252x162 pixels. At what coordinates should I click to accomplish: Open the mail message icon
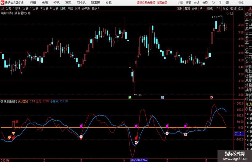coord(227,3)
